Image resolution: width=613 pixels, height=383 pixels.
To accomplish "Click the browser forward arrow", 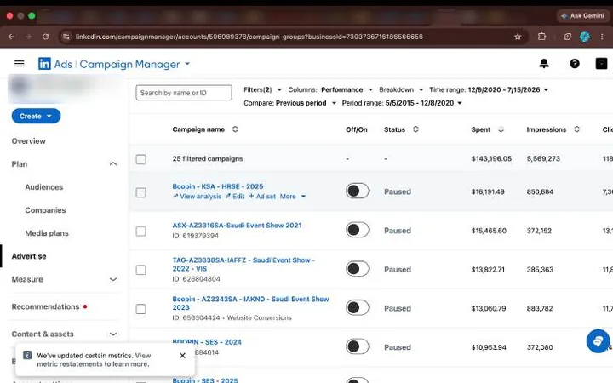I will click(x=29, y=37).
